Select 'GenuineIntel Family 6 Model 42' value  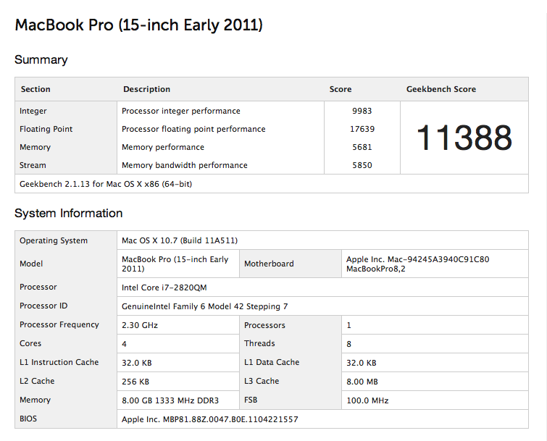click(205, 306)
